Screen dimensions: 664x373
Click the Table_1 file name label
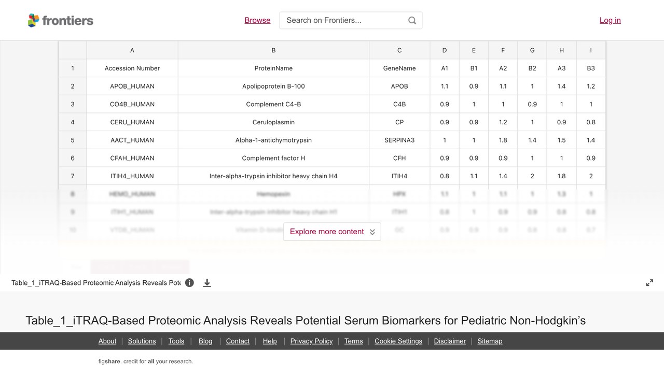pyautogui.click(x=96, y=283)
